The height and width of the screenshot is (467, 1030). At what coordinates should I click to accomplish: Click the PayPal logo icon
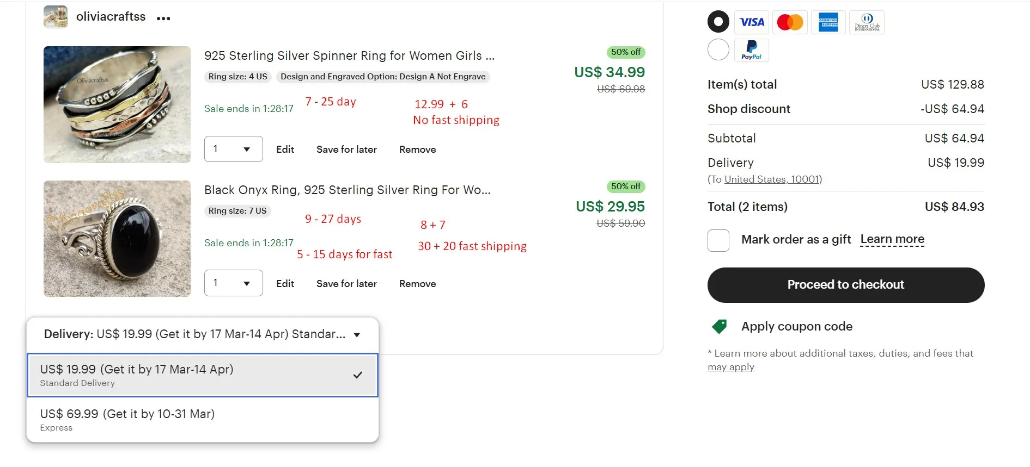[752, 50]
